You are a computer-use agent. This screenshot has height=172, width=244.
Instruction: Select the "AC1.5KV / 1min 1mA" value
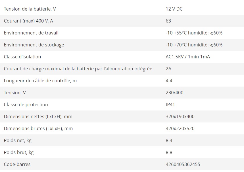(188, 57)
